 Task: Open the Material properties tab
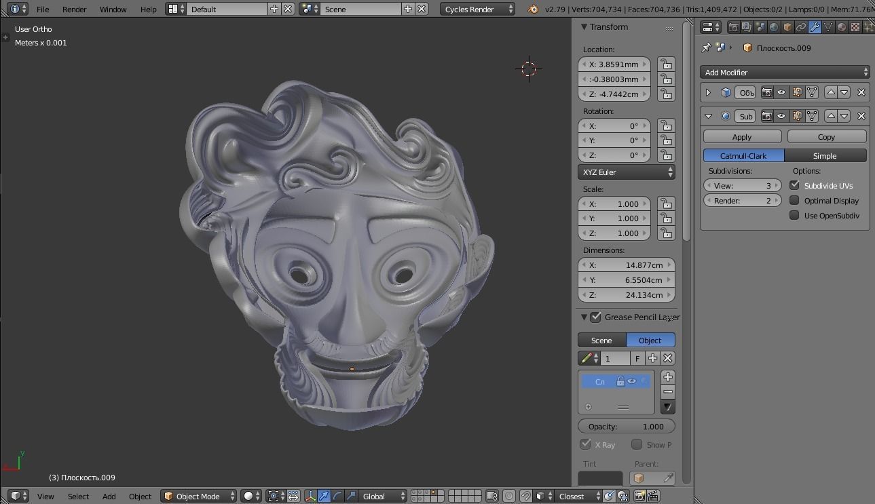[x=842, y=27]
